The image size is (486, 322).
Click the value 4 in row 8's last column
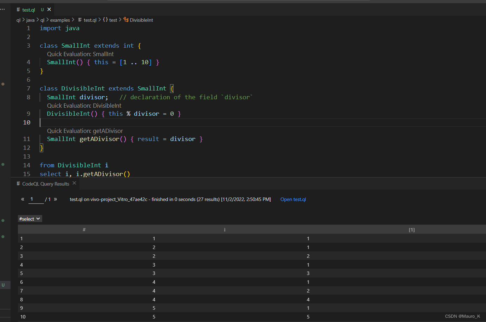pos(308,300)
